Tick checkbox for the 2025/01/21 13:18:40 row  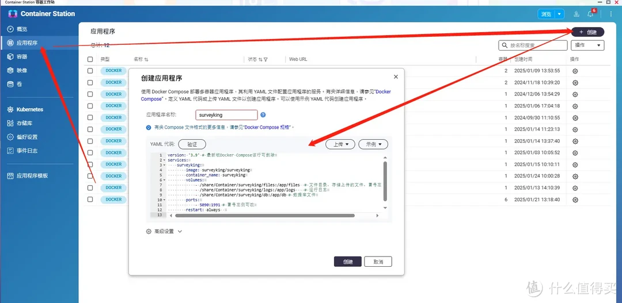(90, 200)
